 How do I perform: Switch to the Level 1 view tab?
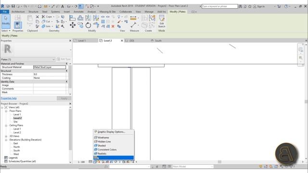pos(82,40)
